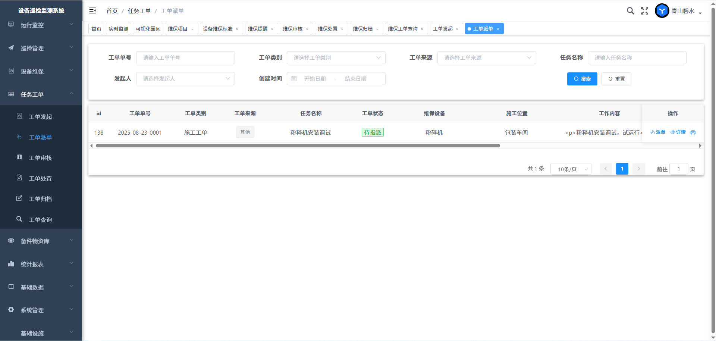Click the user avatar icon
The height and width of the screenshot is (341, 716).
coord(662,11)
